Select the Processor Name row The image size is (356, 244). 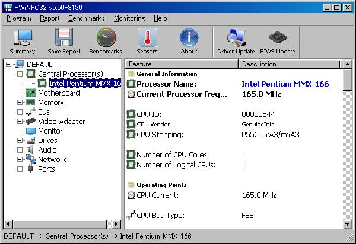(x=234, y=84)
